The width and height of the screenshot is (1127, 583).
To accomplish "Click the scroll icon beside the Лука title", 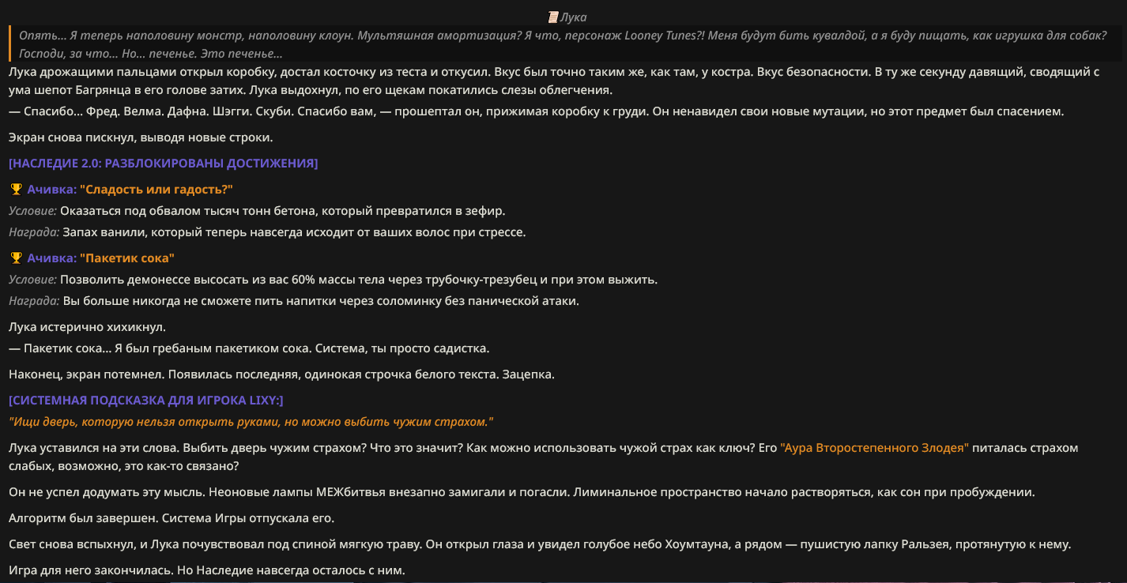I will 552,17.
